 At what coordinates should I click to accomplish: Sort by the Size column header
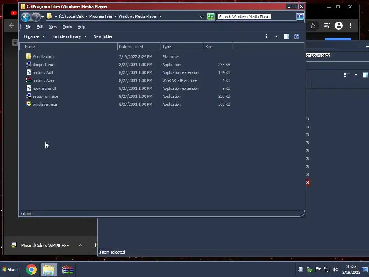[x=218, y=47]
